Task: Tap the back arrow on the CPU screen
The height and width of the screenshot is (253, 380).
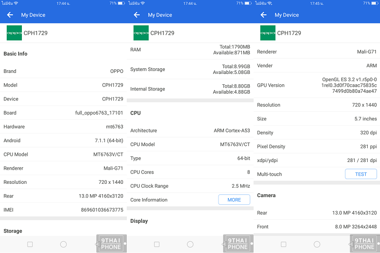Action: (x=137, y=15)
